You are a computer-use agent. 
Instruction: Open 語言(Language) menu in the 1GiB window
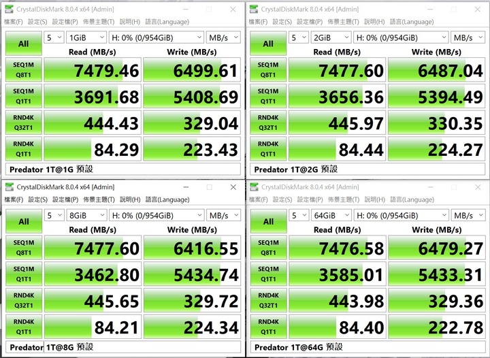pyautogui.click(x=167, y=22)
